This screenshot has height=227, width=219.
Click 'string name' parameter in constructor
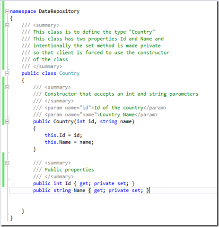point(116,121)
